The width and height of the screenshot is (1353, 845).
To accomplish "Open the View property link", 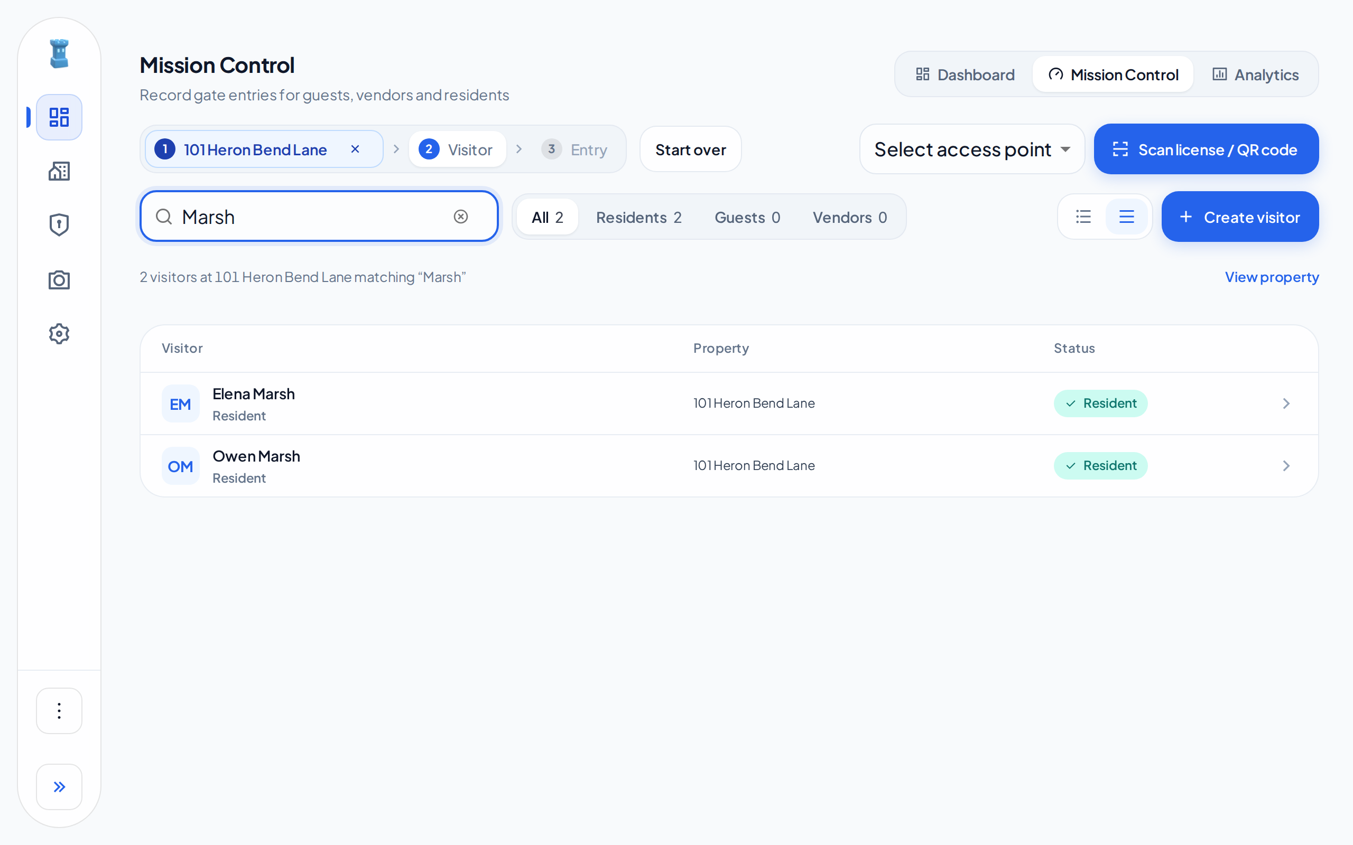I will [x=1272, y=277].
